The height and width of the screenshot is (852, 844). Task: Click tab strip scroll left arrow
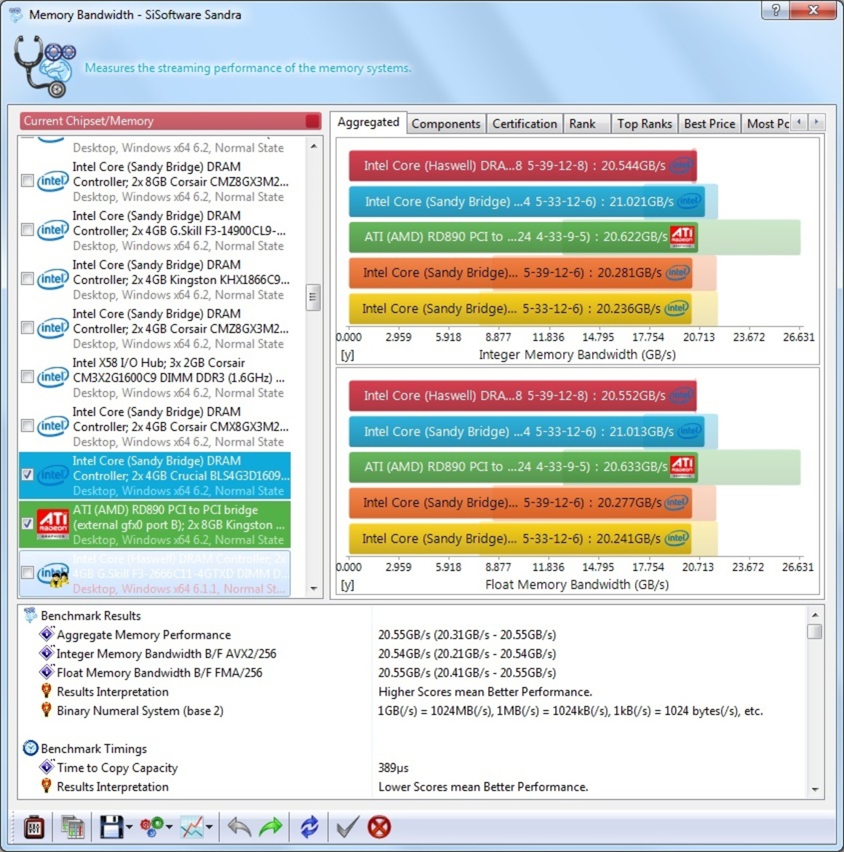point(798,122)
